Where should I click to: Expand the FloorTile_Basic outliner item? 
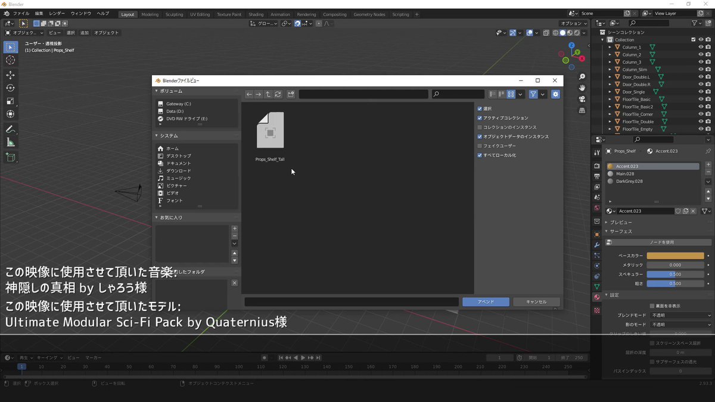(610, 99)
